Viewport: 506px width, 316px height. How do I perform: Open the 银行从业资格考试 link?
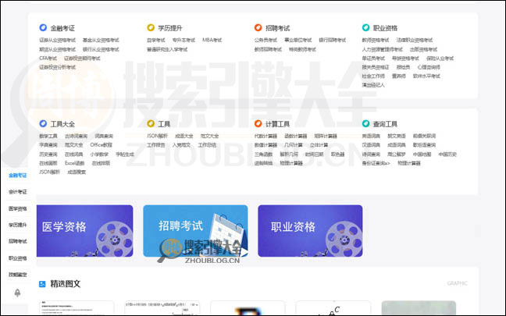101,49
